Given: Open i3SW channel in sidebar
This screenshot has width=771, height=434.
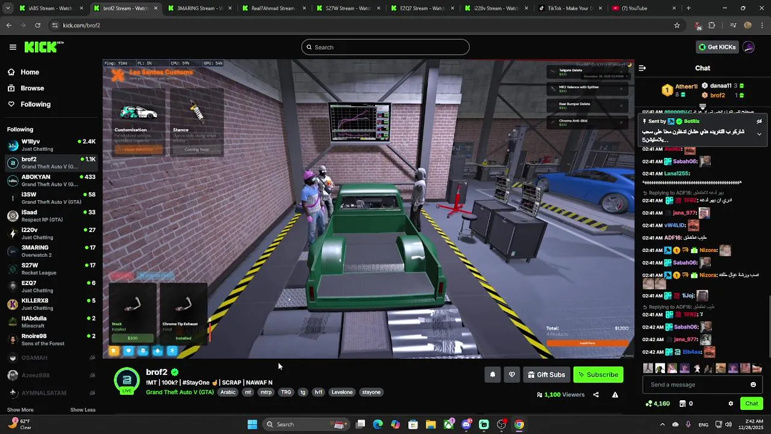Looking at the screenshot, I should (51, 198).
